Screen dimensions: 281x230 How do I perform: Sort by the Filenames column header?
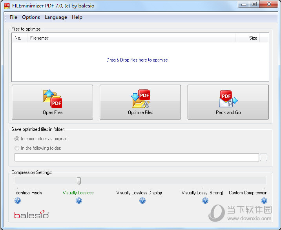point(131,38)
